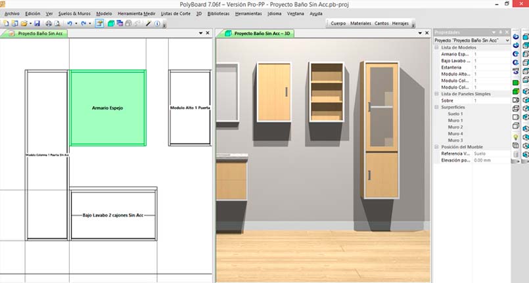Switch to the Proyecto Baño Sin Acc – 3D tab

(262, 32)
